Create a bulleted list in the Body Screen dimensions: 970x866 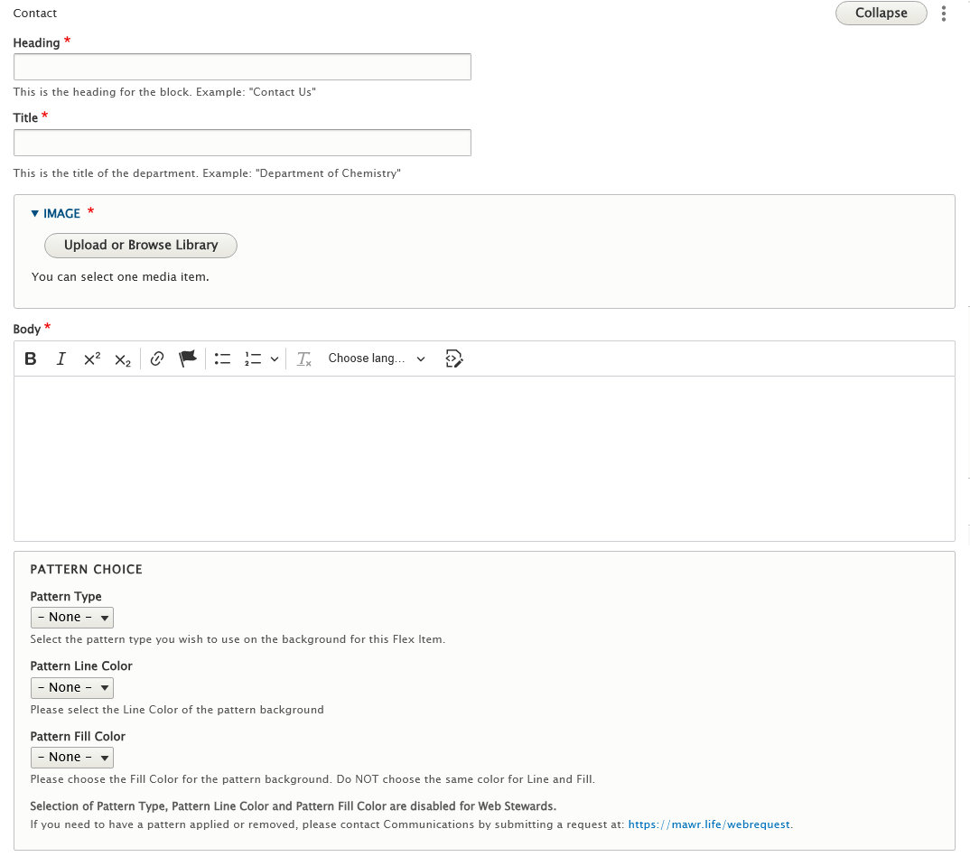click(222, 359)
